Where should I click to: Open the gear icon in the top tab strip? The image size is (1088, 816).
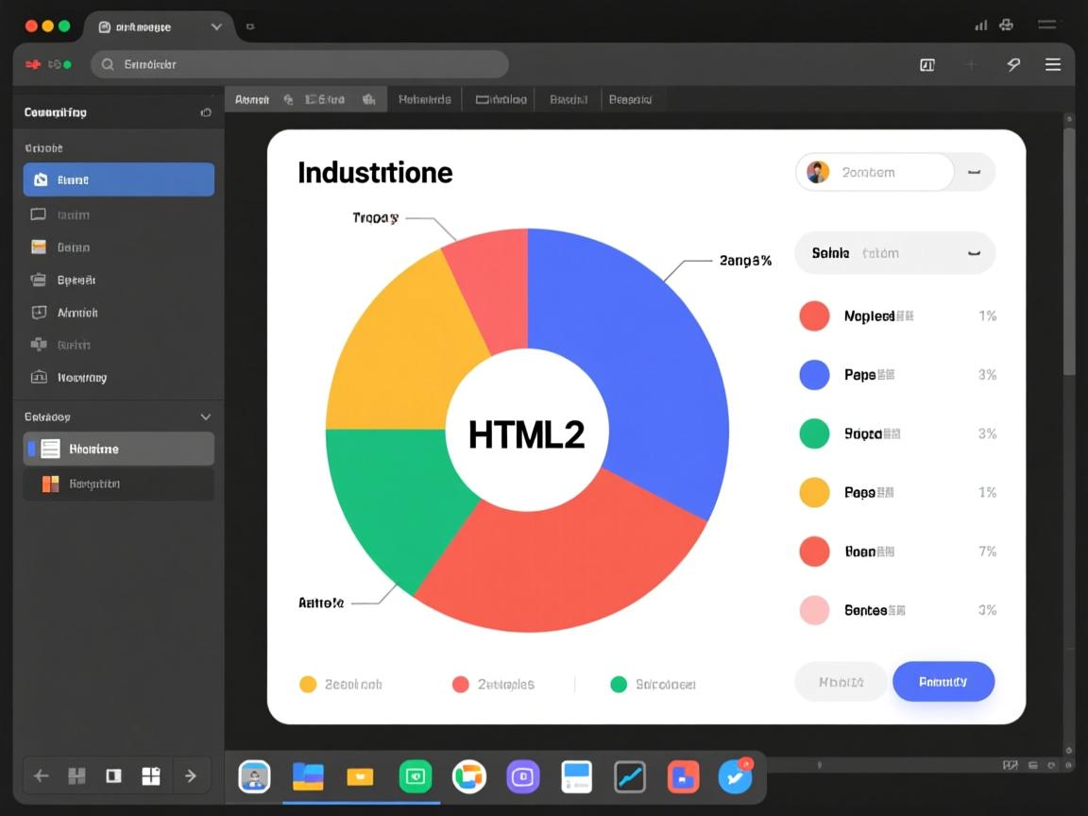(x=367, y=98)
